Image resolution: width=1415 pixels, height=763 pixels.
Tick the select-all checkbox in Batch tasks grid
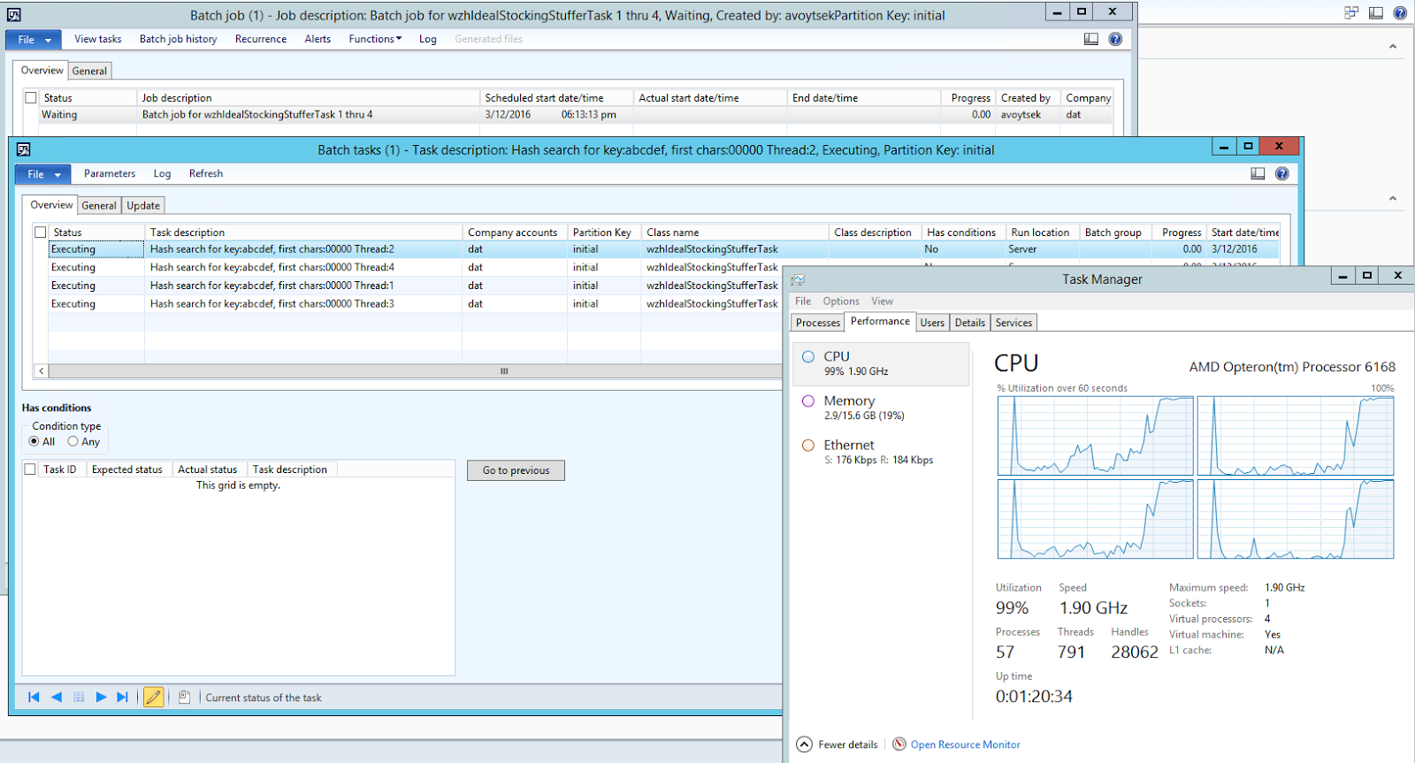[41, 233]
